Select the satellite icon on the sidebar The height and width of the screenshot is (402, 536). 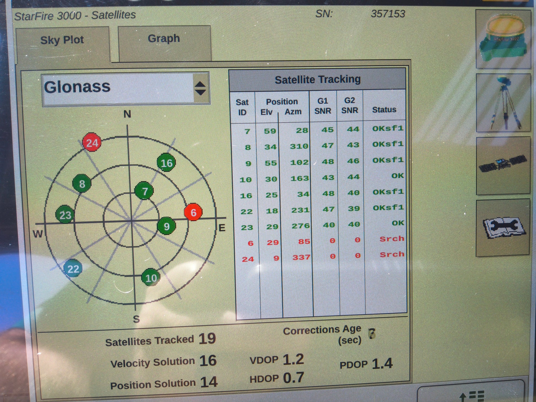pyautogui.click(x=503, y=165)
